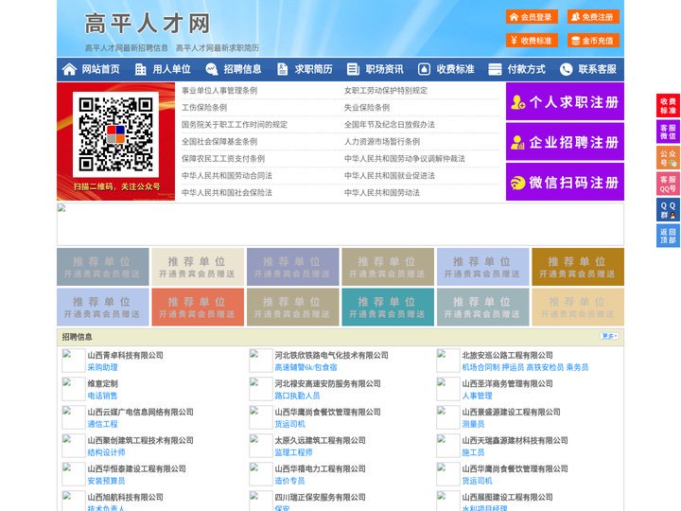Open 北旅安巡公路工程有限公司 link
This screenshot has height=511, width=681.
click(507, 355)
